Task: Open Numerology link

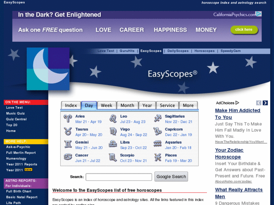Action: tap(16, 158)
